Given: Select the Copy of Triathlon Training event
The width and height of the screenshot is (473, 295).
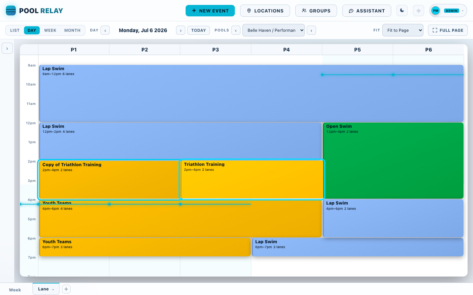Looking at the screenshot, I should pyautogui.click(x=109, y=180).
